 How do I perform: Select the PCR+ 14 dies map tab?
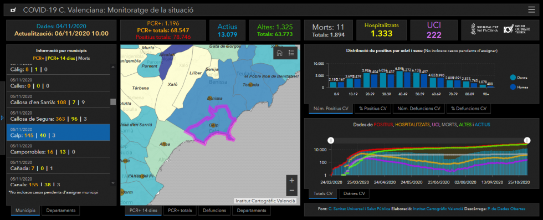point(144,210)
